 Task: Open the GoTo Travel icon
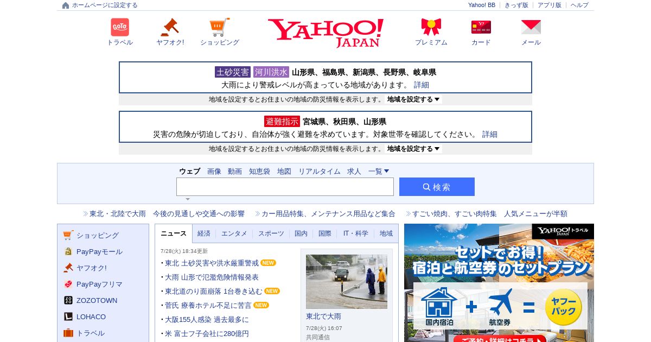point(120,27)
